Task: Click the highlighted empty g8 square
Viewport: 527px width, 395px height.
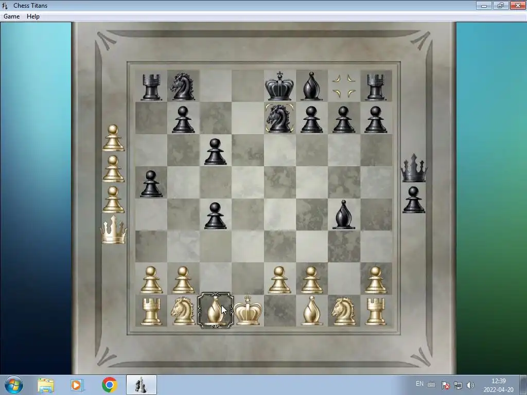Action: [x=344, y=86]
